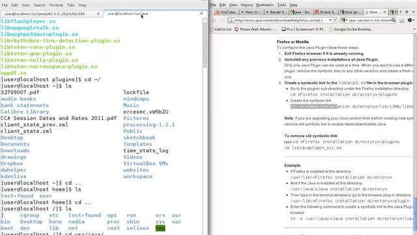The height and width of the screenshot is (235, 417).
Task: Click 'Firefox or Mozilla' heading on page
Action: [x=293, y=42]
